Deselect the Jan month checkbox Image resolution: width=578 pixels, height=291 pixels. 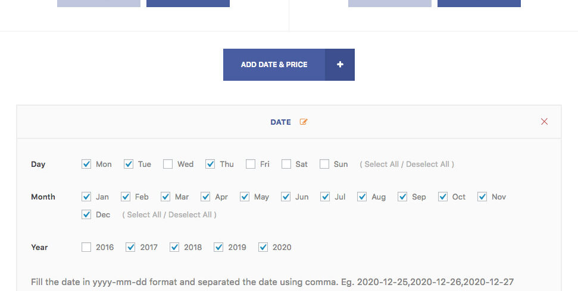tap(87, 197)
